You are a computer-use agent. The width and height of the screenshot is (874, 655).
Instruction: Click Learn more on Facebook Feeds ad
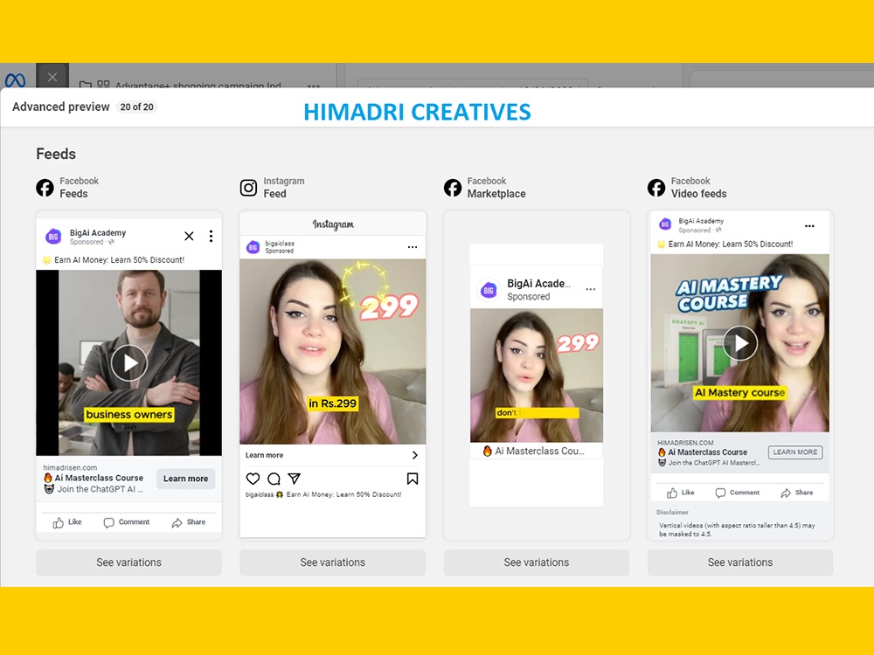185,479
